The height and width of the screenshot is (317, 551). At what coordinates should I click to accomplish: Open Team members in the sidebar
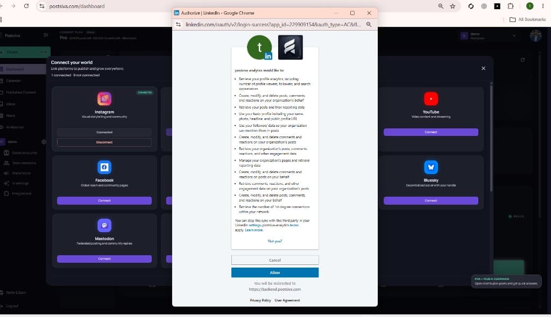[x=23, y=163]
